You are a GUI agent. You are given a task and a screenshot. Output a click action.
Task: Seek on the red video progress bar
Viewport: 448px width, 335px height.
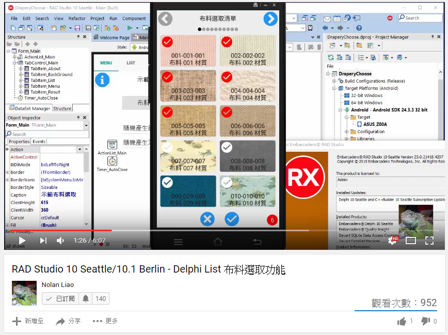coord(58,230)
